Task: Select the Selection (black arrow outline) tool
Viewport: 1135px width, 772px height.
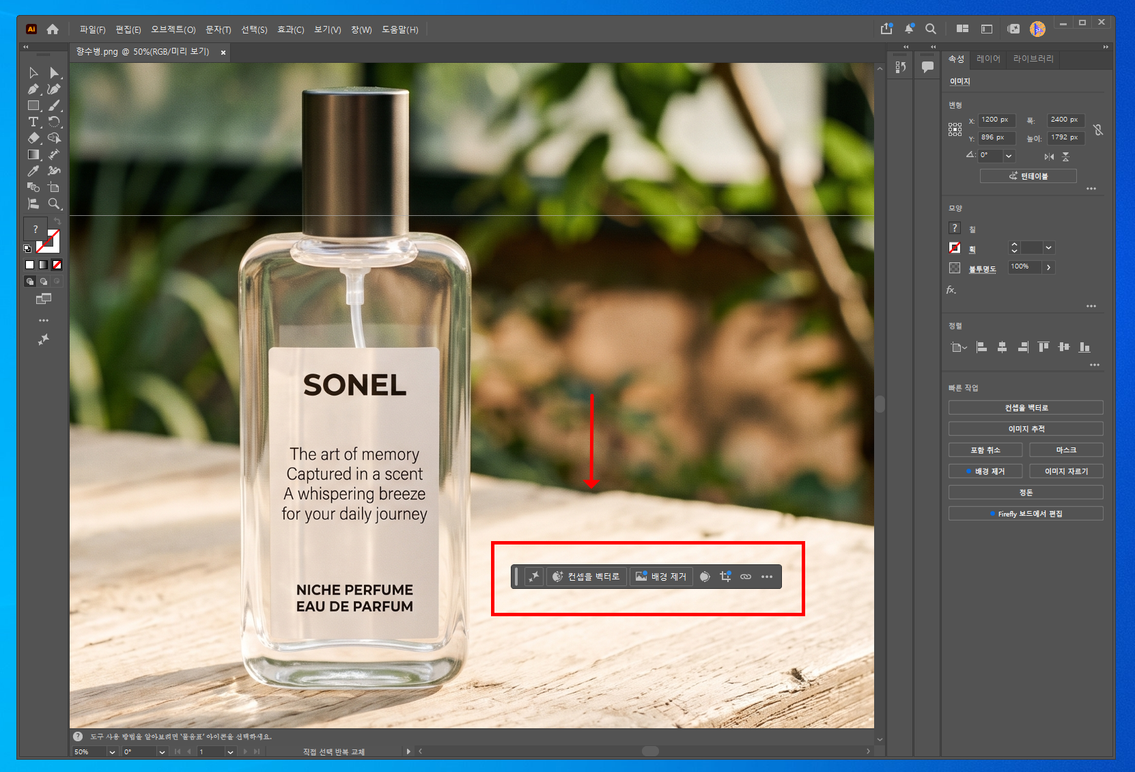Action: [x=33, y=73]
